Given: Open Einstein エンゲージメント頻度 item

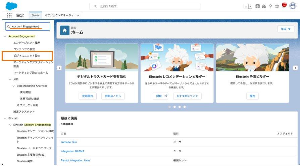Looking at the screenshot, I should coord(35,131).
